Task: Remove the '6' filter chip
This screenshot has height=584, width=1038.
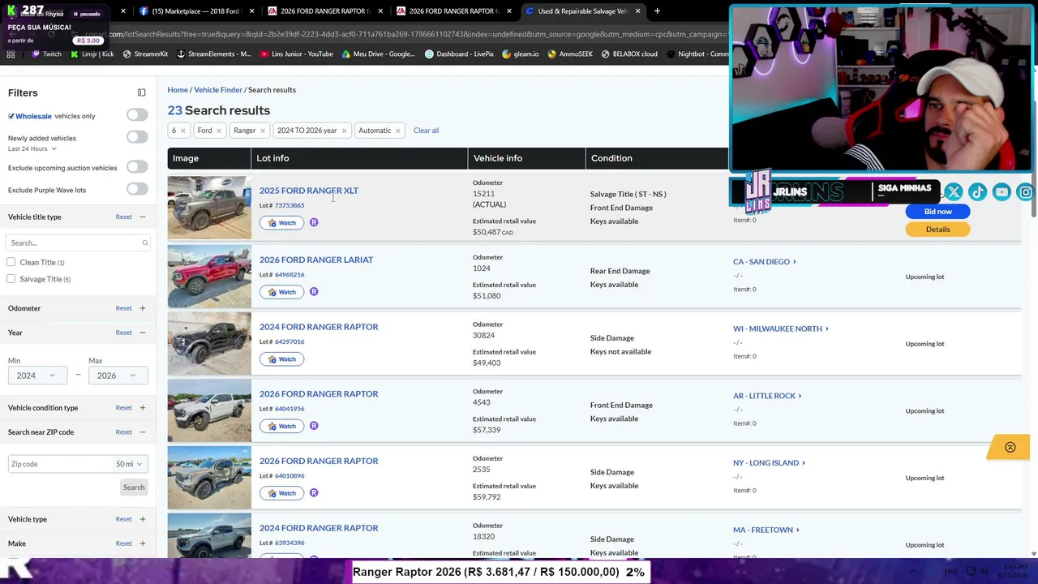Action: click(182, 131)
